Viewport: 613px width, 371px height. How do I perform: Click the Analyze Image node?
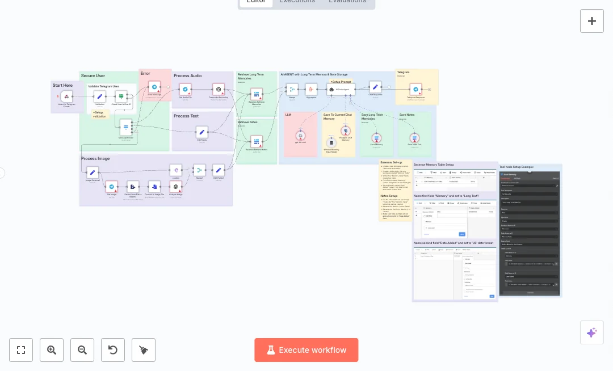tap(175, 187)
